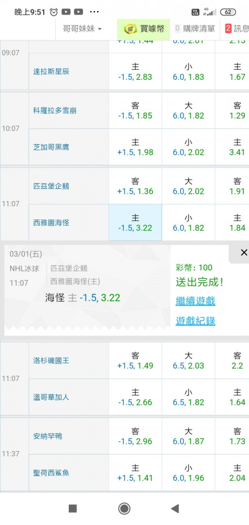Open 洛杉磯國王 team link
This screenshot has height=525, width=249.
coord(51,361)
